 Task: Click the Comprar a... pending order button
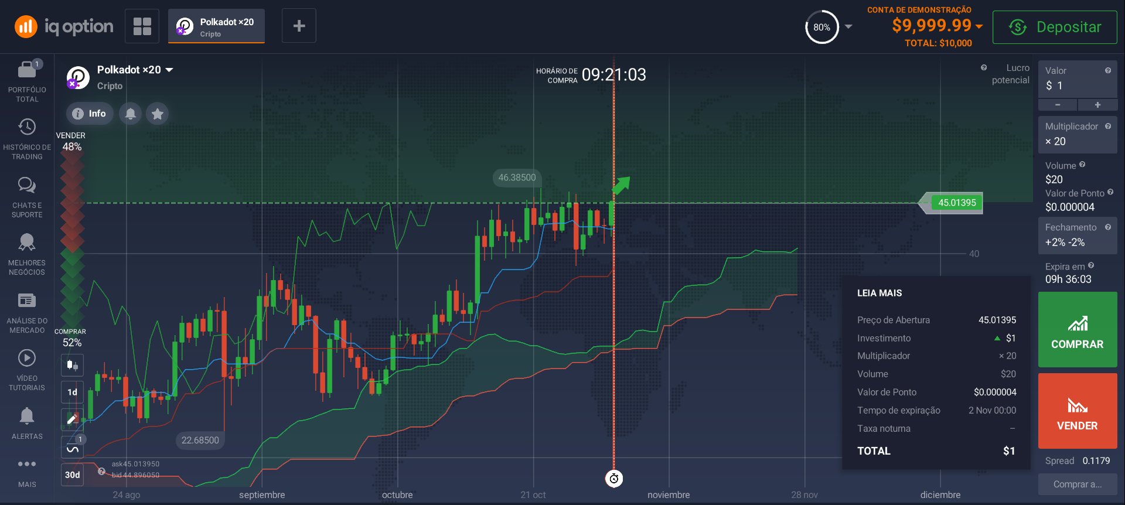click(1078, 484)
